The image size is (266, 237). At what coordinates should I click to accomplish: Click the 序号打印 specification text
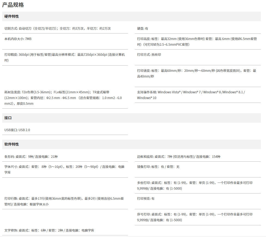point(195,217)
